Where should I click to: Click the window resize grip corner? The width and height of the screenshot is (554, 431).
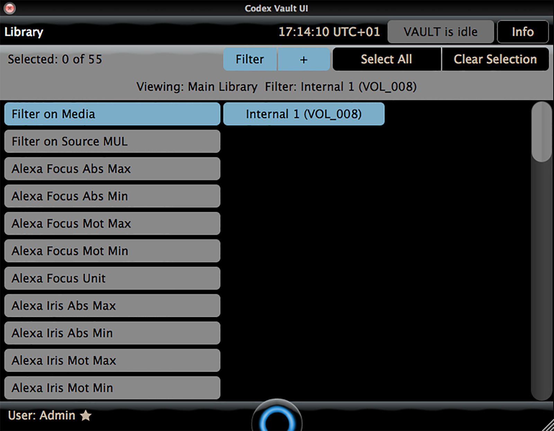pos(547,425)
